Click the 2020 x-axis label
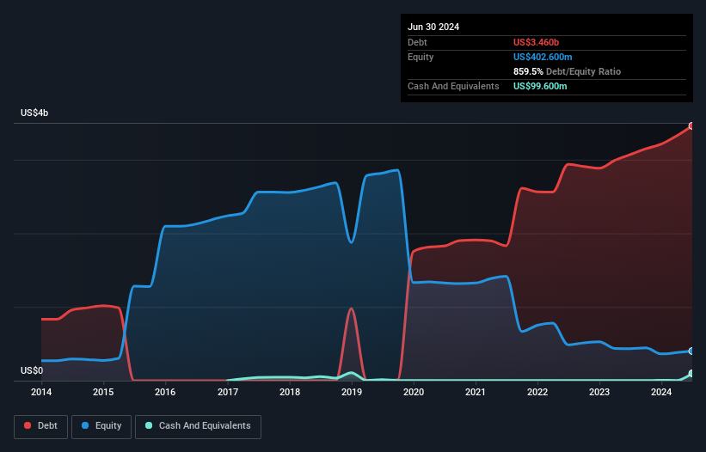This screenshot has width=706, height=452. click(414, 392)
